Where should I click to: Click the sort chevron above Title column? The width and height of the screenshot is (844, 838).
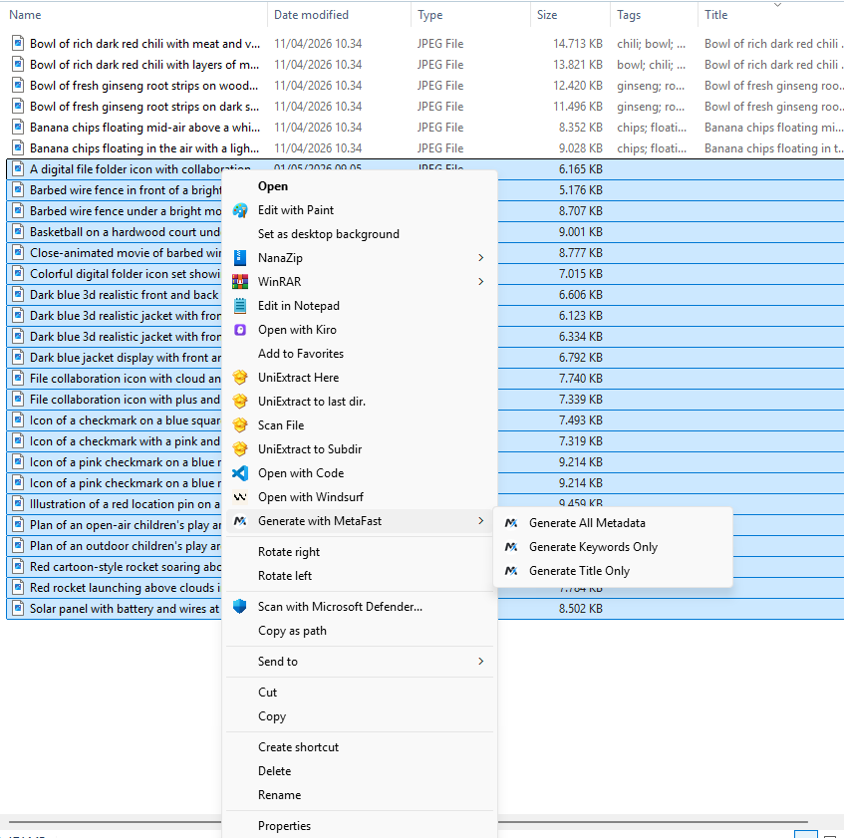pos(777,5)
